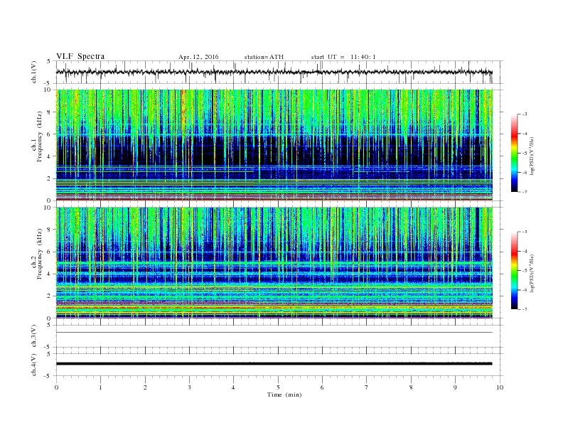The height and width of the screenshot is (435, 563).
Task: Click the "station=ATH" header label
Action: [x=264, y=57]
